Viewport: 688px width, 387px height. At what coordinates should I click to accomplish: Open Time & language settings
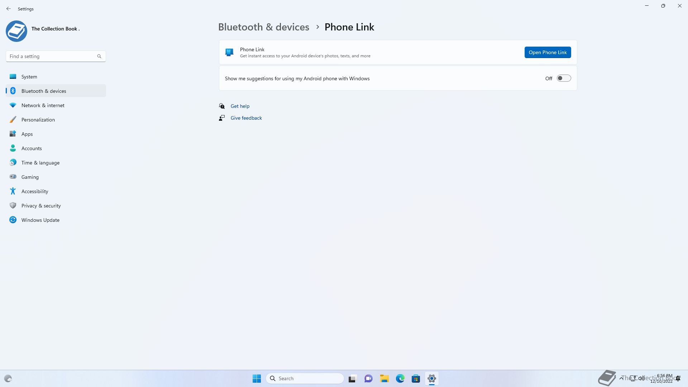pos(56,163)
